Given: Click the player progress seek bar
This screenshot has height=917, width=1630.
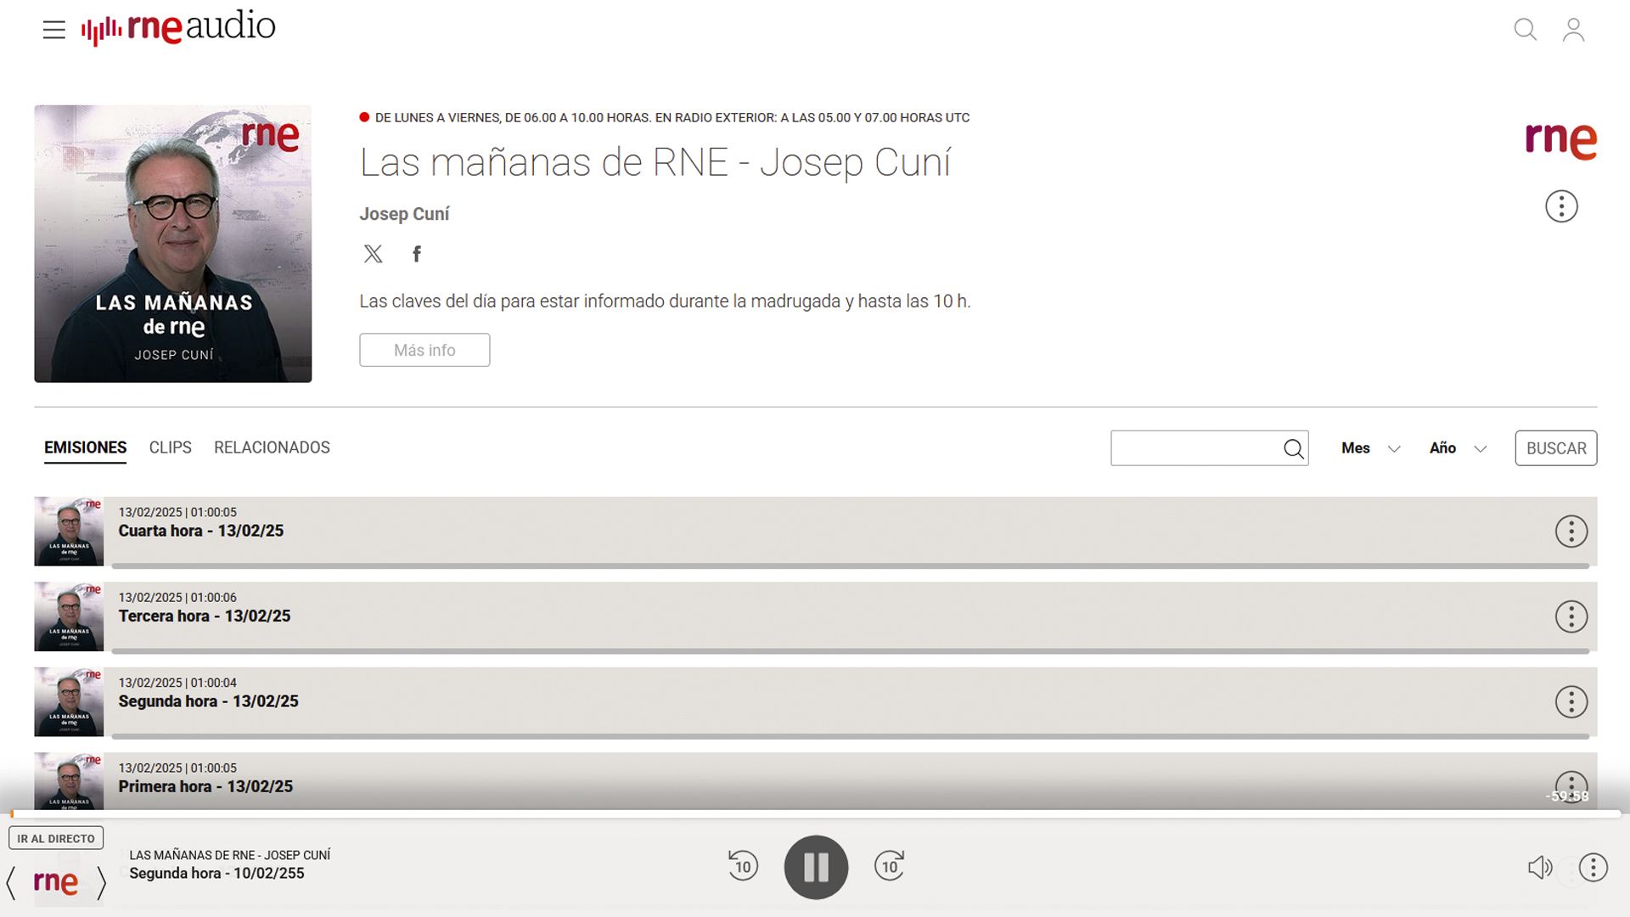Looking at the screenshot, I should pos(815,814).
